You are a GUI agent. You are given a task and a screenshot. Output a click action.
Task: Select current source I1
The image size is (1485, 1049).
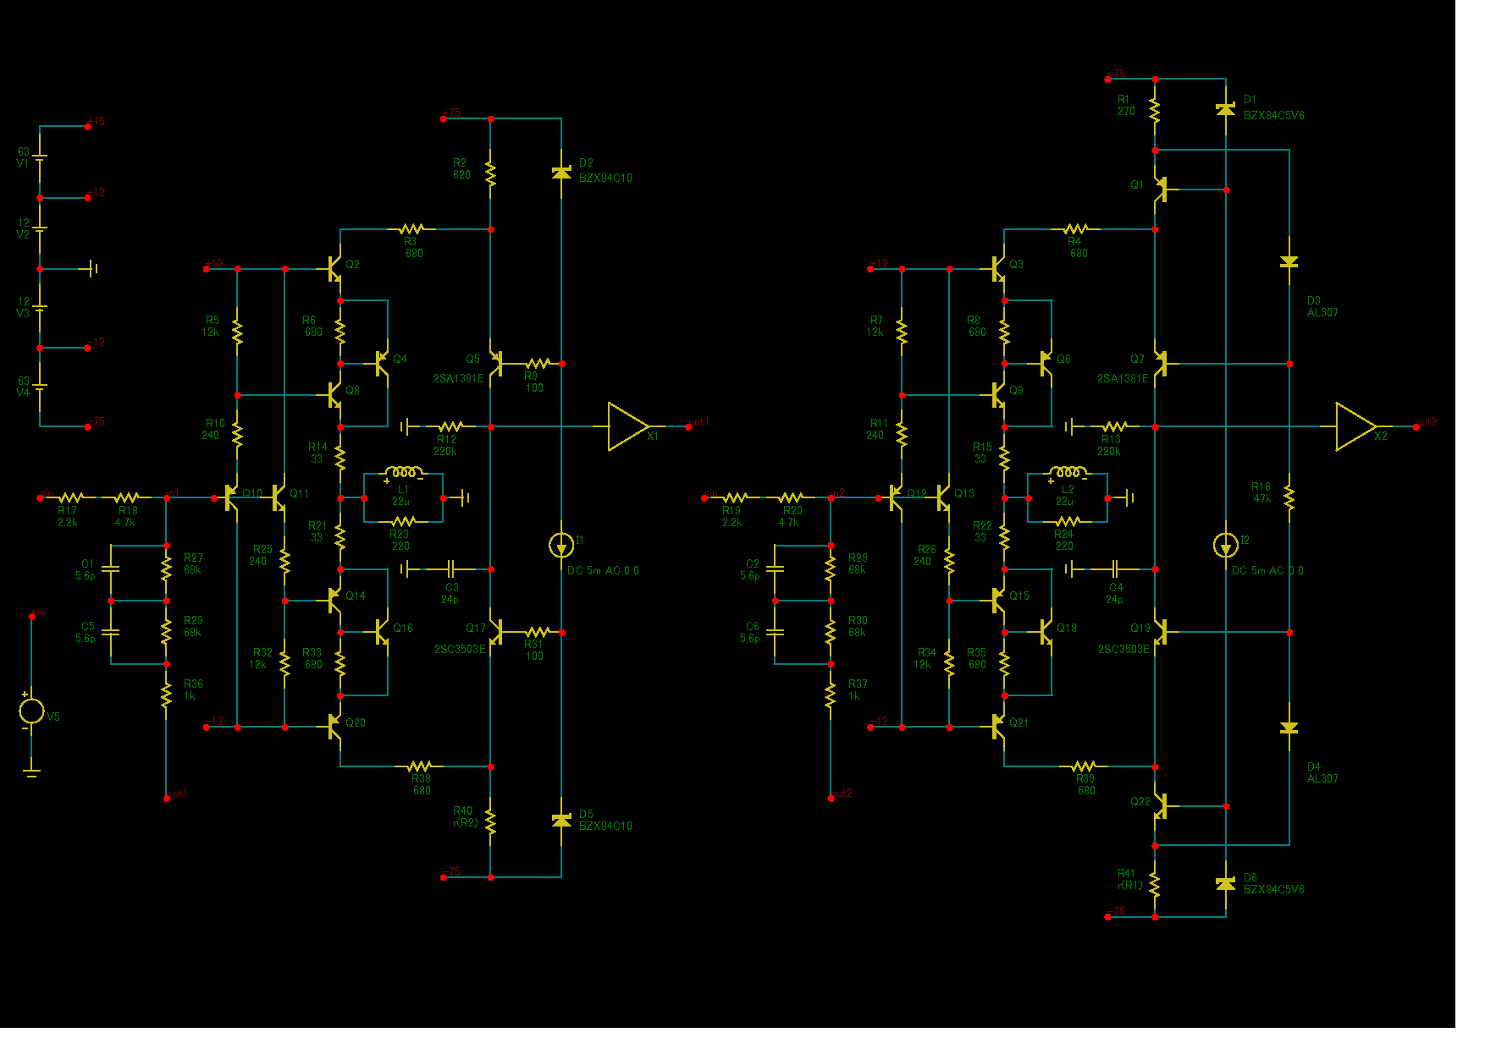561,546
